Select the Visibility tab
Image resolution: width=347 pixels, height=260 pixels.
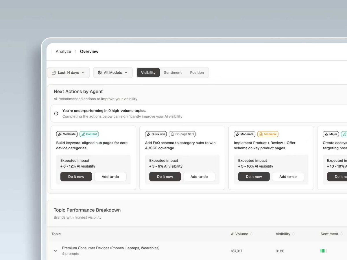coord(148,73)
